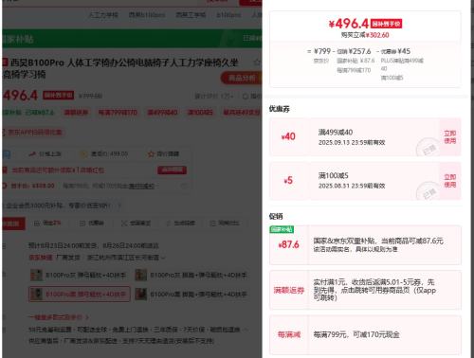The image size is (474, 358).
Task: Click the 满499减40 tag on product page
Action: [x=162, y=112]
